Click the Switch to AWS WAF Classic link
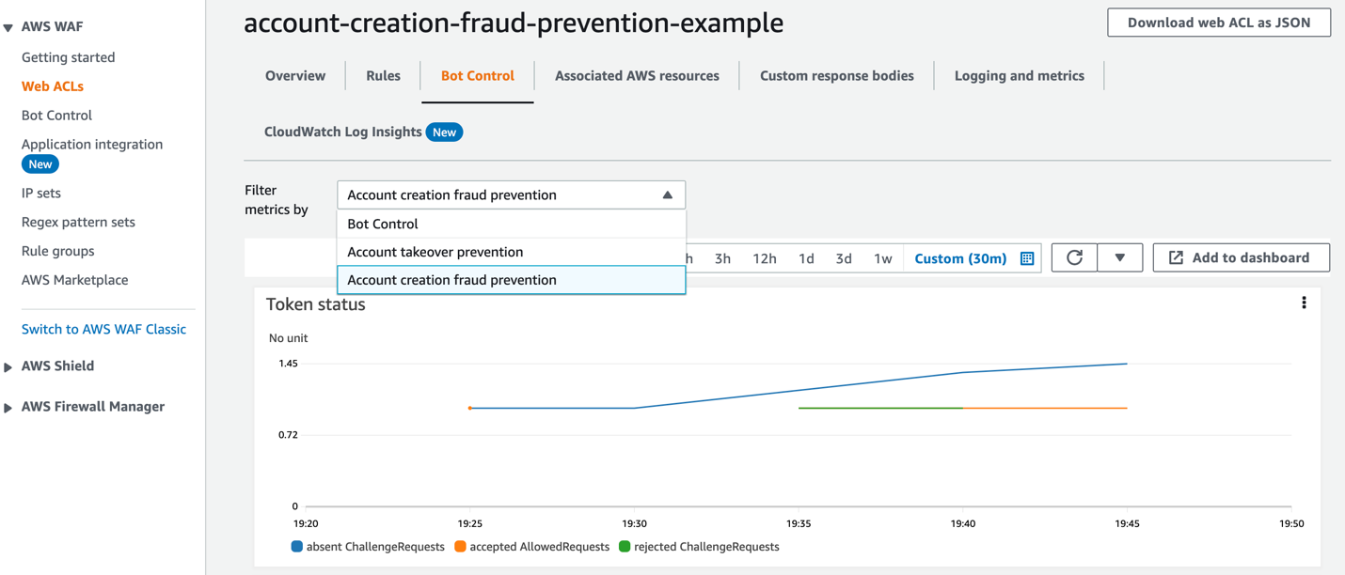Viewport: 1345px width, 575px height. click(104, 329)
